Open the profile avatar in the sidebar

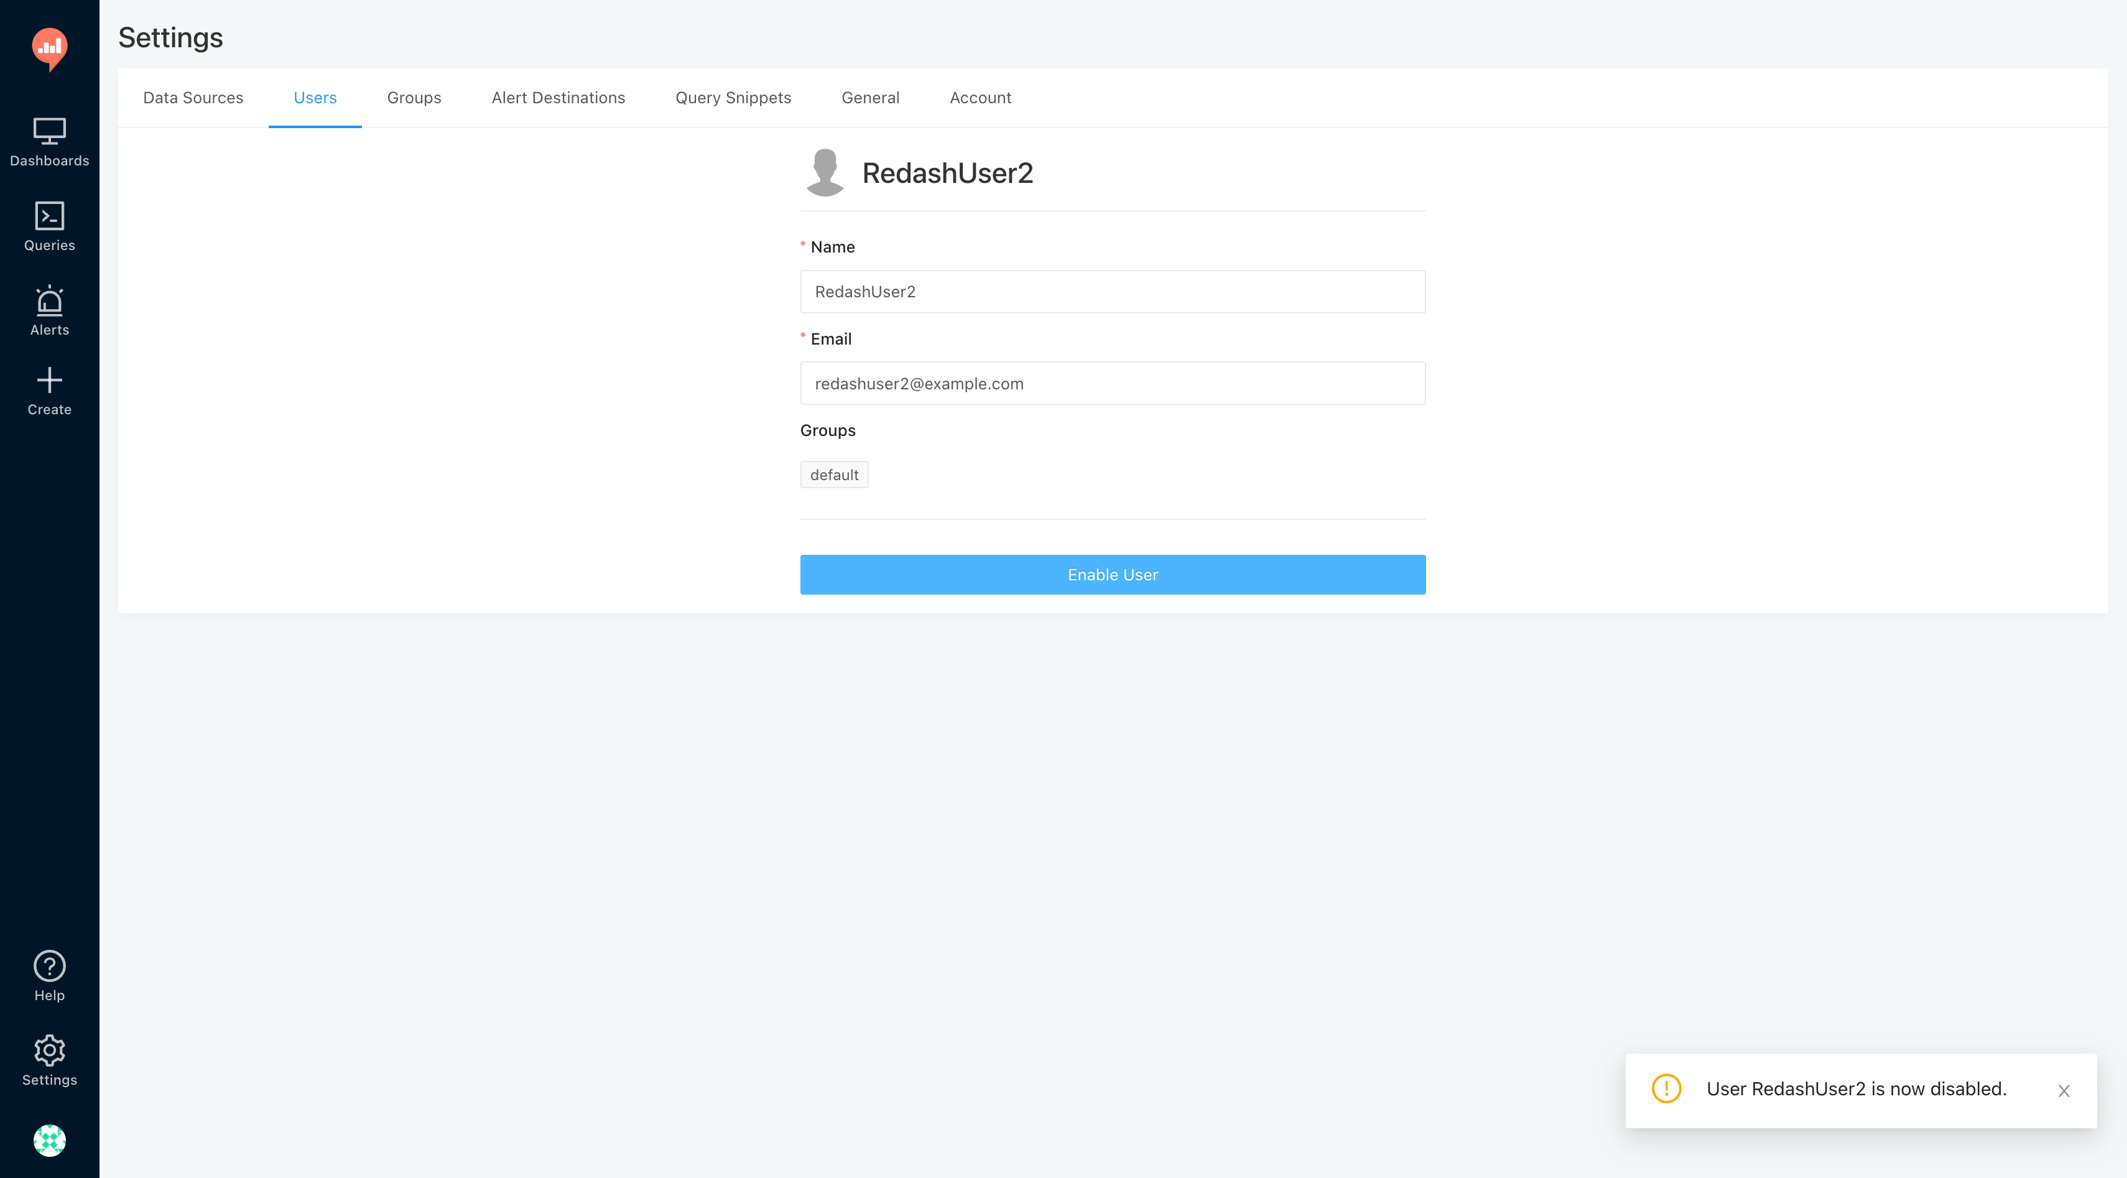coord(50,1140)
